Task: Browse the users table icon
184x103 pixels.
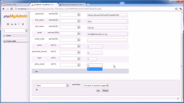Action: [4, 35]
